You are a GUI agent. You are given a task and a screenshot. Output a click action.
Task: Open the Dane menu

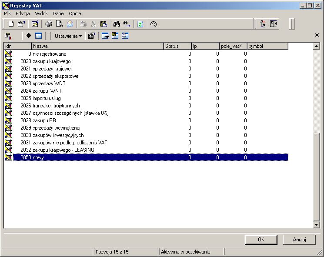point(58,13)
